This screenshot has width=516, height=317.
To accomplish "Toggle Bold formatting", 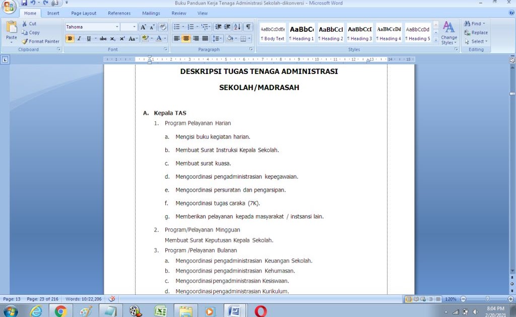I will (70, 38).
